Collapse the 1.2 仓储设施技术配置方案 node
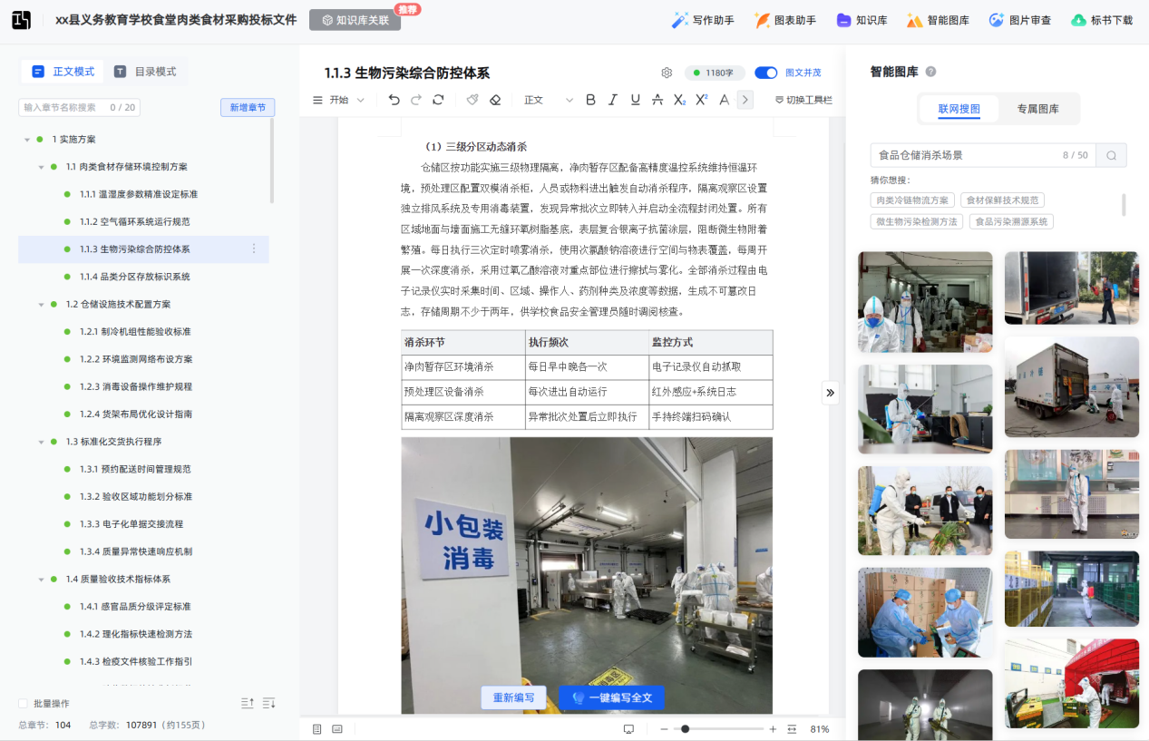 [x=42, y=305]
